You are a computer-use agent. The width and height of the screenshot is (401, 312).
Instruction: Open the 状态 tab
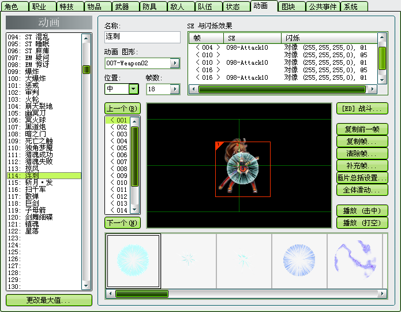tap(235, 6)
